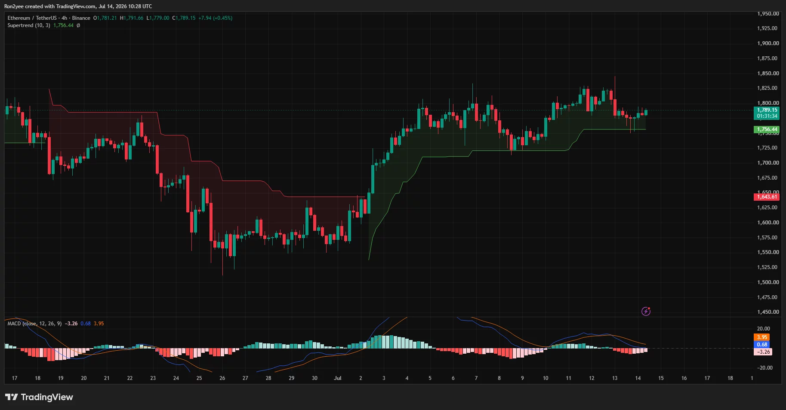This screenshot has width=786, height=410.
Task: Click the Supertrend legend value 1,756.44
Action: (63, 25)
